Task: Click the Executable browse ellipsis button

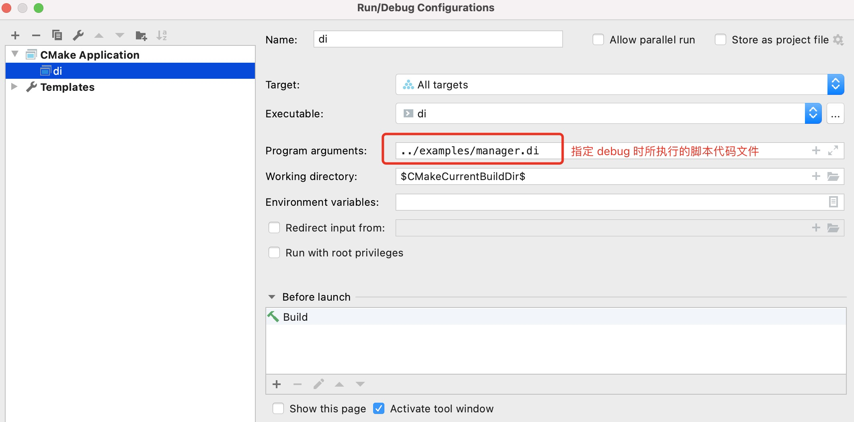Action: pyautogui.click(x=836, y=114)
